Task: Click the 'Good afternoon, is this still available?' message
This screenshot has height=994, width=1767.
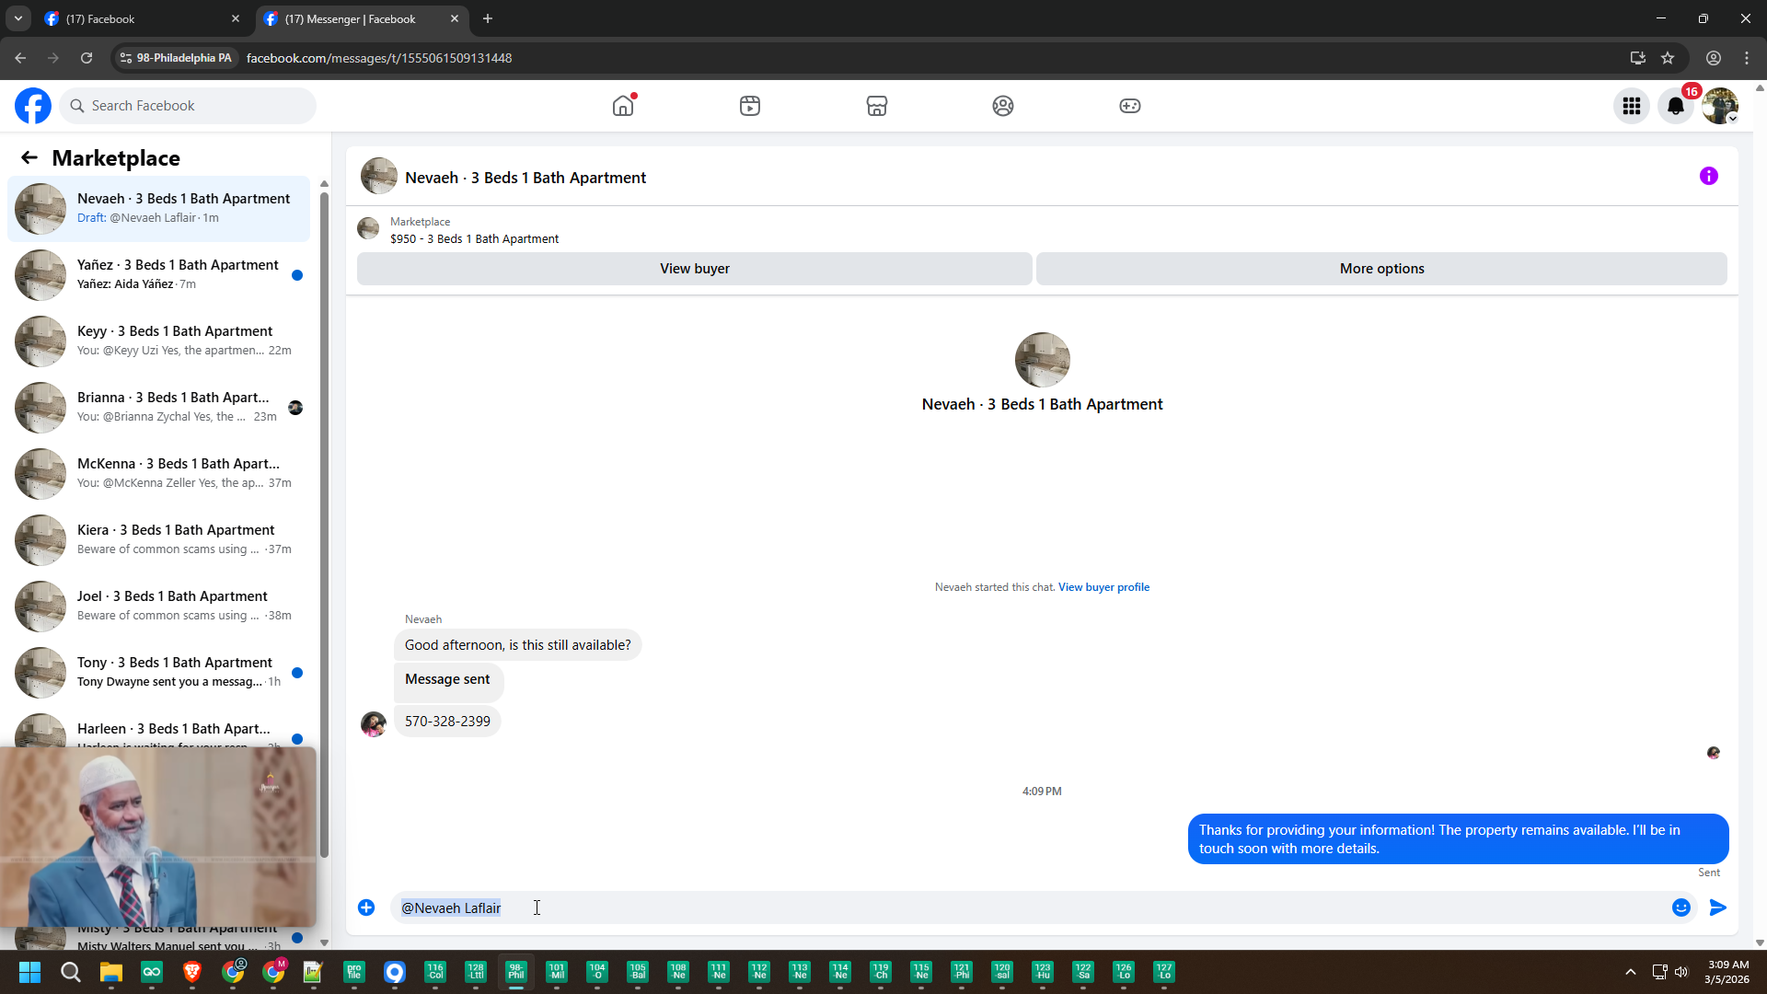Action: tap(518, 645)
